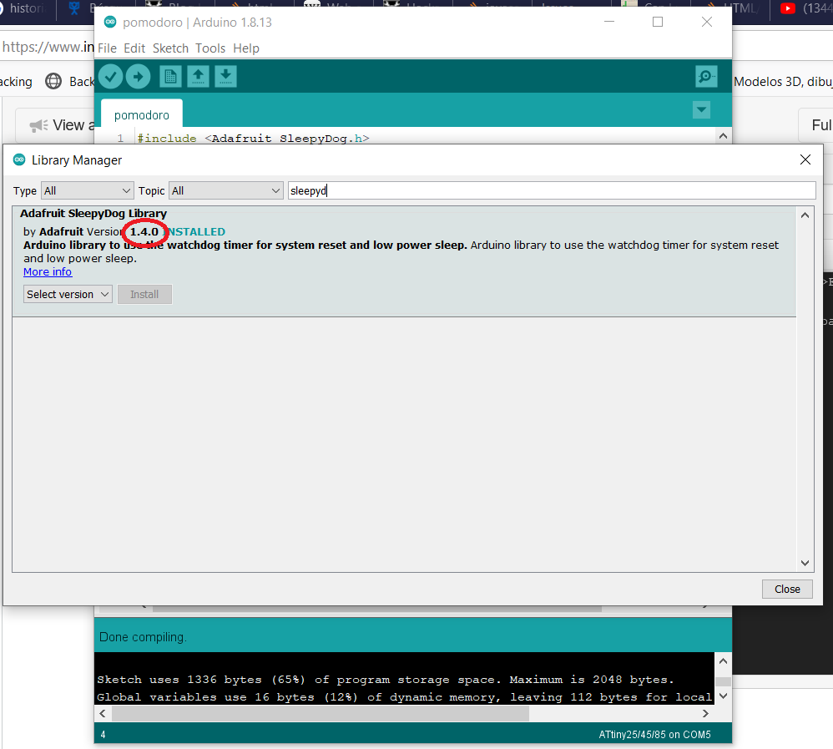833x749 pixels.
Task: Click the globe bookmark icon in browser
Action: 53,81
